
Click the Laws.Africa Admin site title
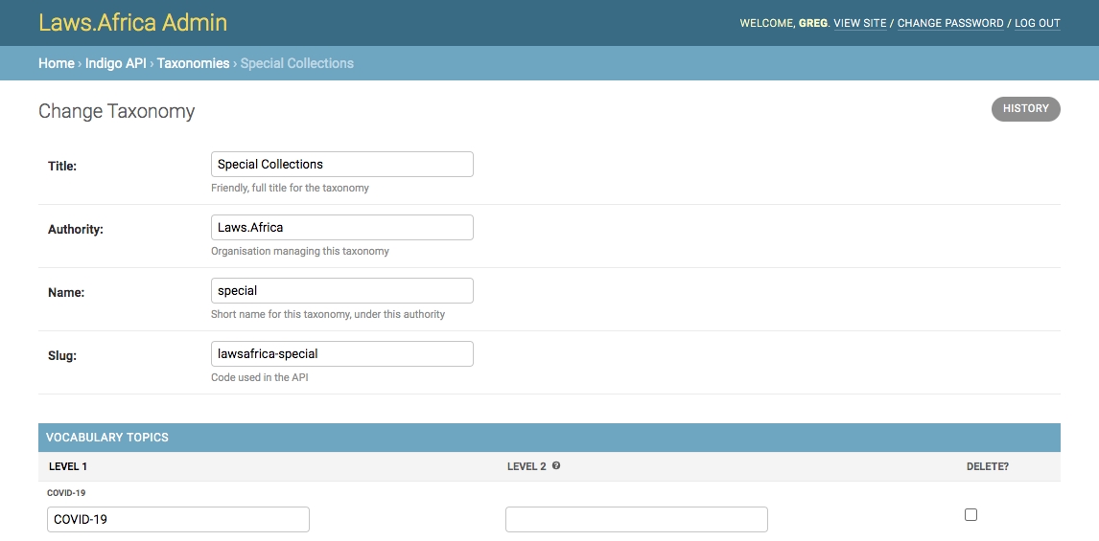point(133,22)
